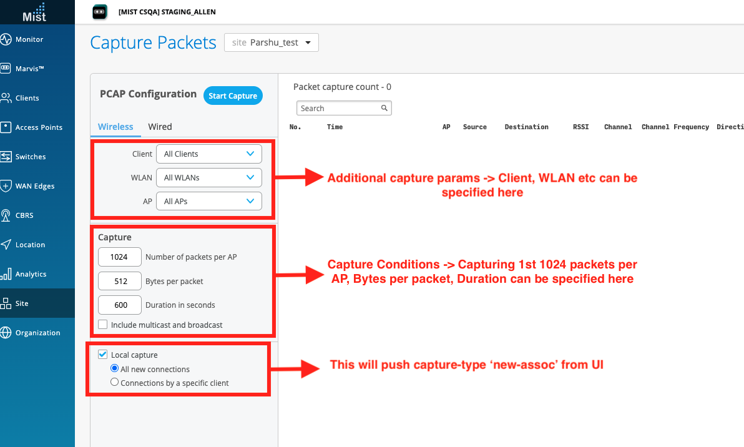Select the Wireless tab
The width and height of the screenshot is (744, 447).
tap(115, 127)
